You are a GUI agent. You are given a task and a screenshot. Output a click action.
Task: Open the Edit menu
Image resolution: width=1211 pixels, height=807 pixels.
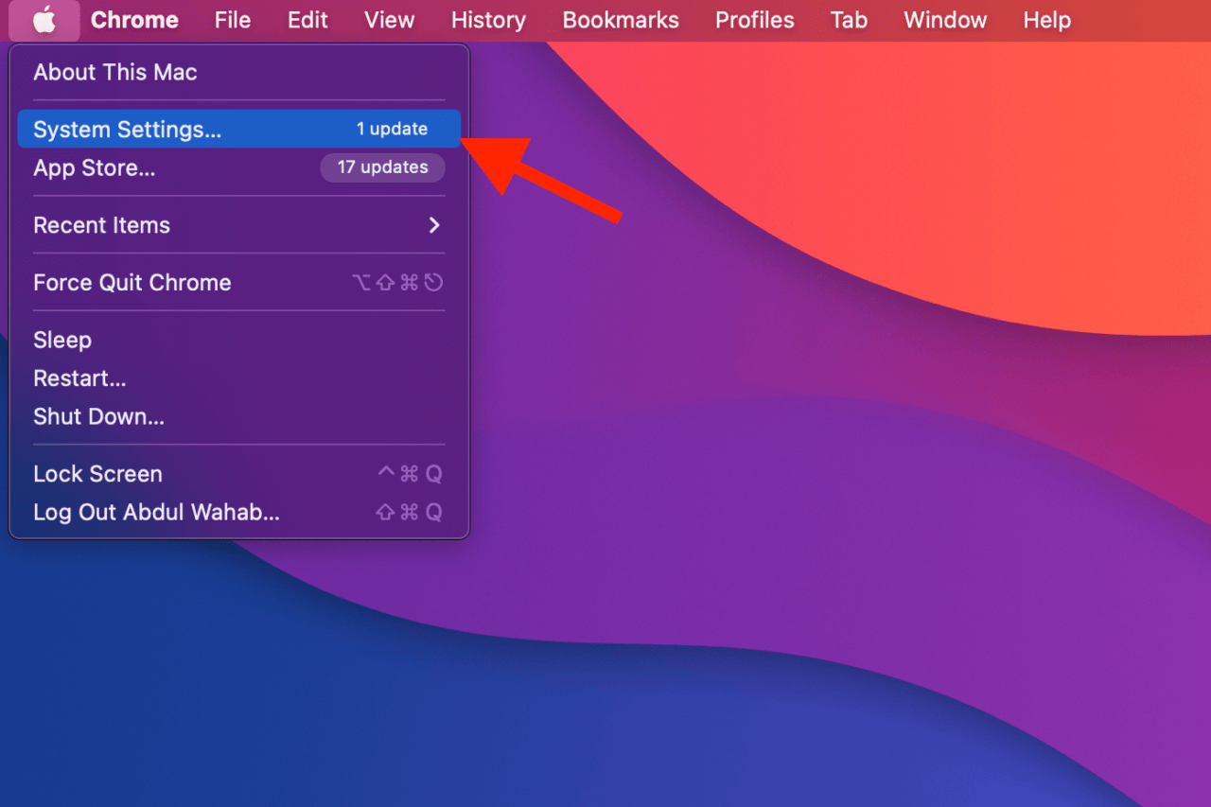(307, 20)
